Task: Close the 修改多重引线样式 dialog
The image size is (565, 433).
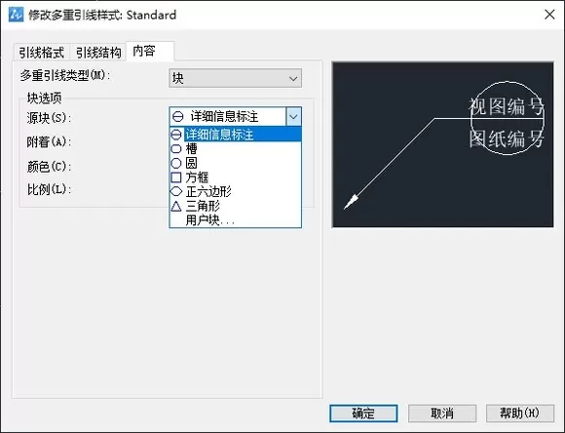Action: tap(549, 15)
